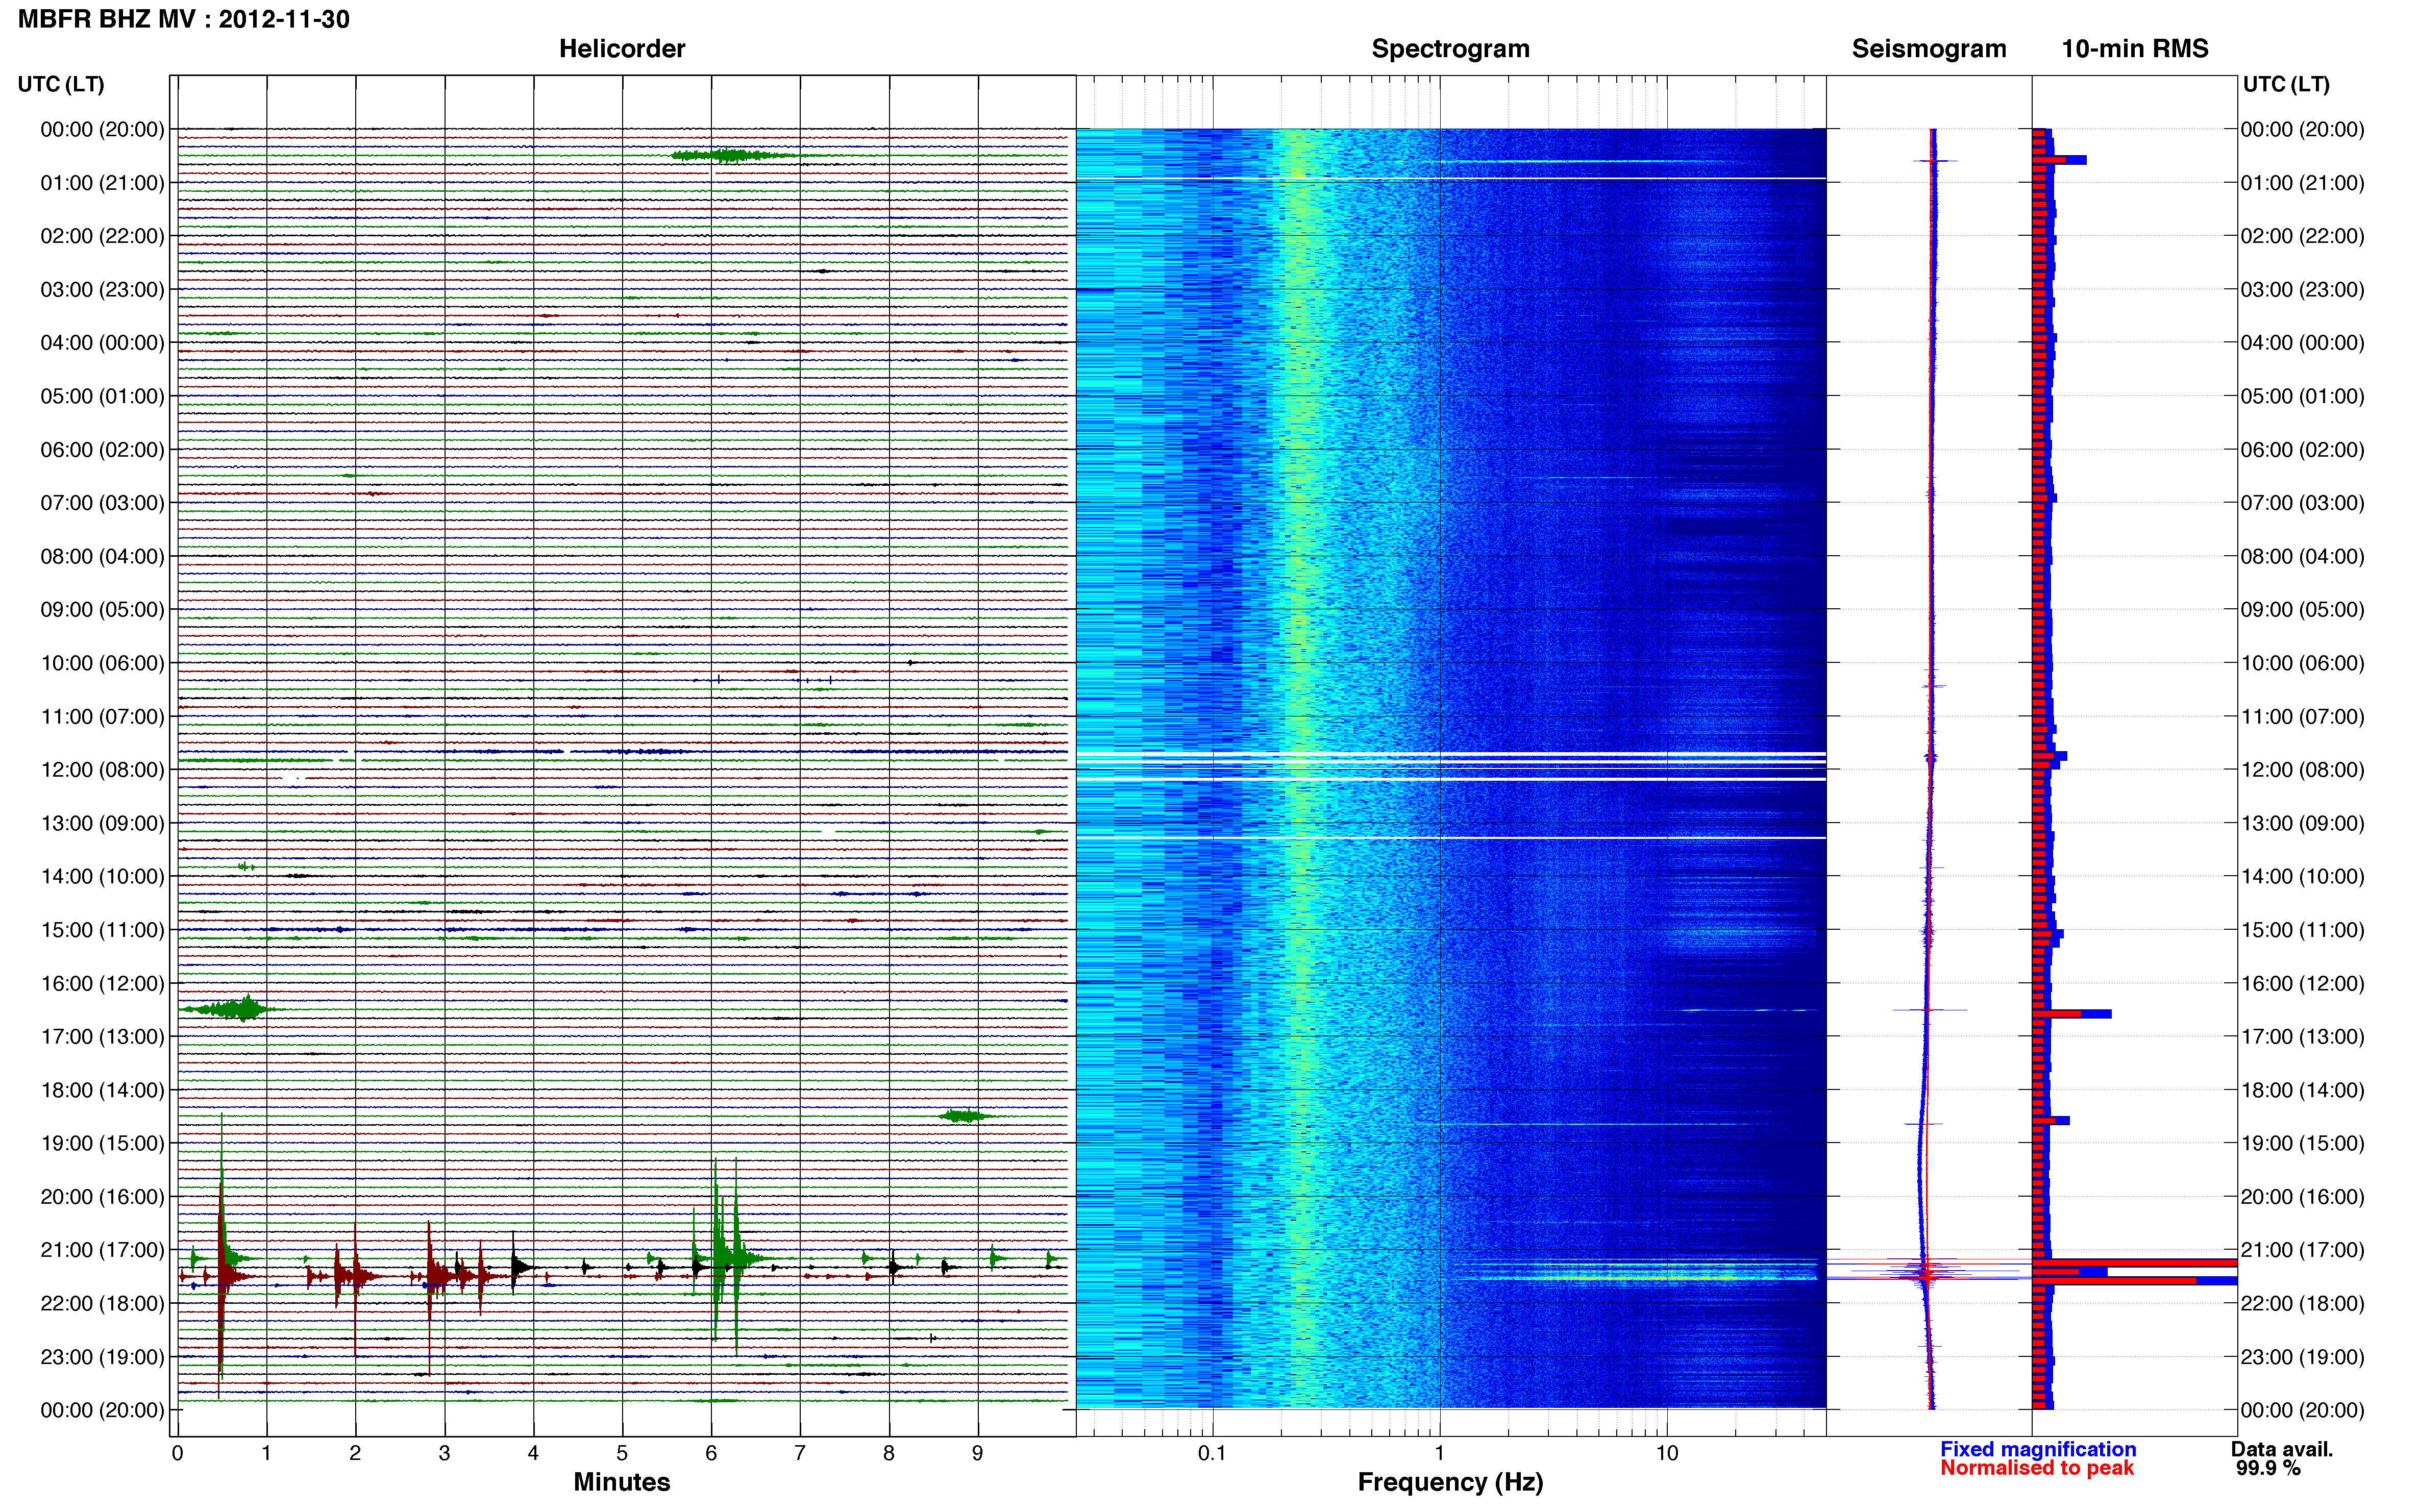Screen dimensions: 2419x1512
Task: Click the left-axis time label 20:00 (16:00)
Action: 102,1197
